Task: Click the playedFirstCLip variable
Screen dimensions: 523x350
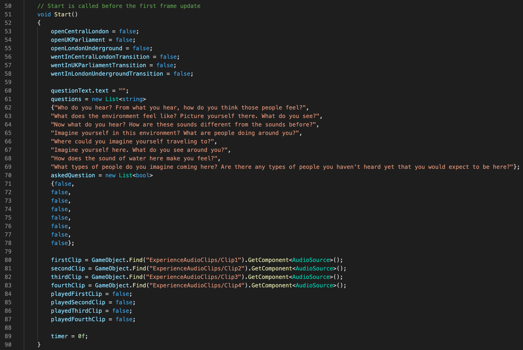Action: (x=76, y=294)
